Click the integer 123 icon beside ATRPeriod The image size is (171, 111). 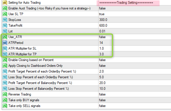tap(5, 43)
